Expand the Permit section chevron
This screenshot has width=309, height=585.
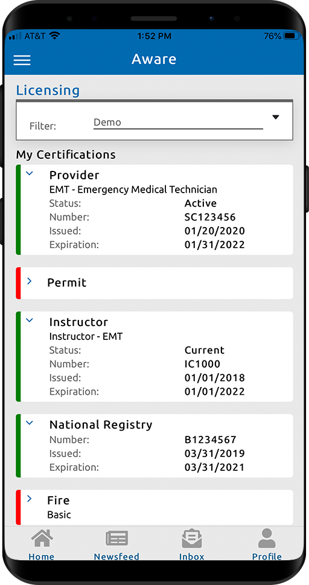coord(30,281)
